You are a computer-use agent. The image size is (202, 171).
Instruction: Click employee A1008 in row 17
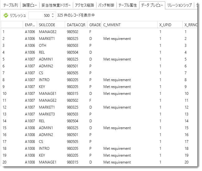[30, 142]
